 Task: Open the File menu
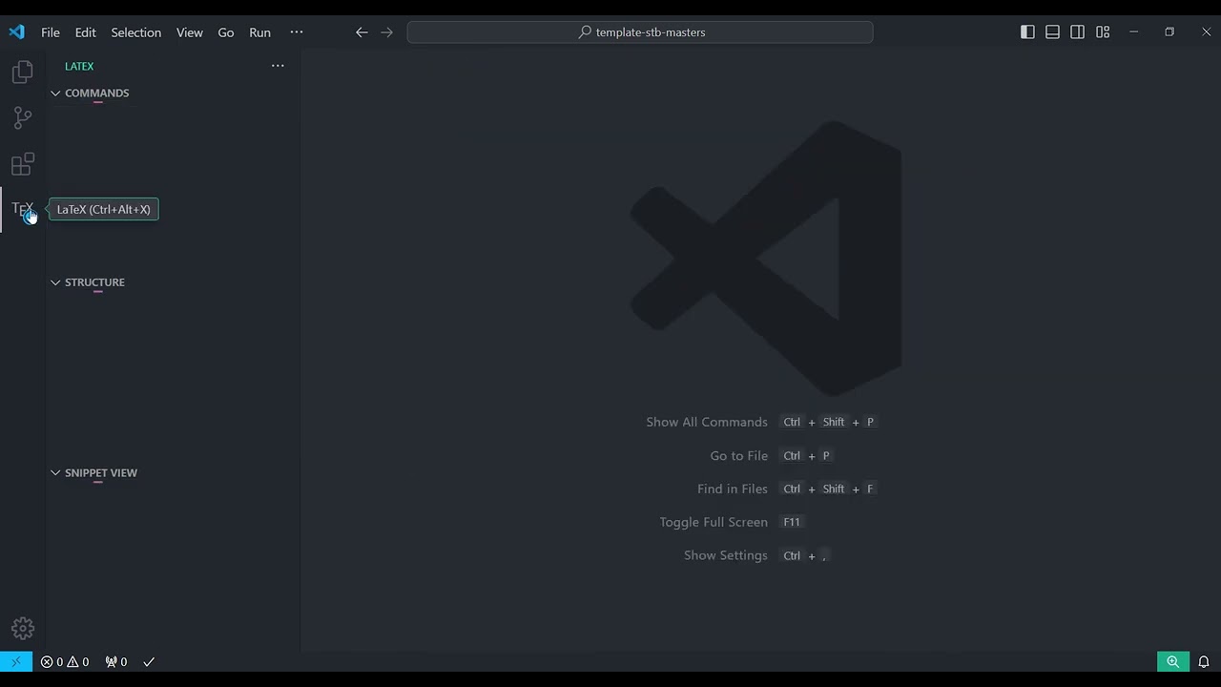[x=51, y=32]
